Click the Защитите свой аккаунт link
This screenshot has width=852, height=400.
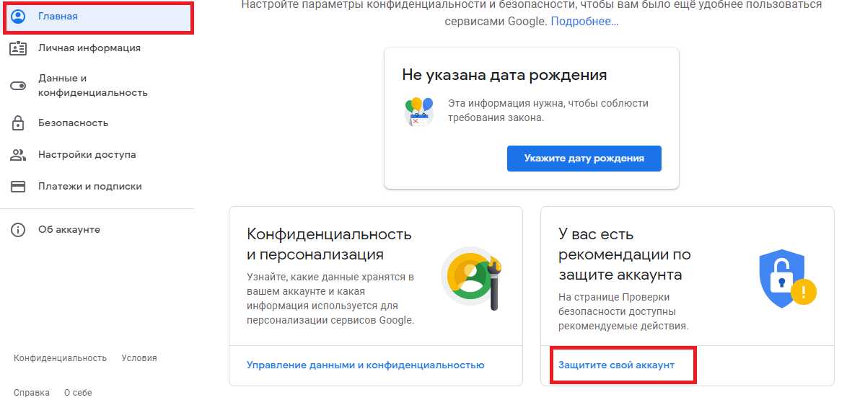point(616,365)
